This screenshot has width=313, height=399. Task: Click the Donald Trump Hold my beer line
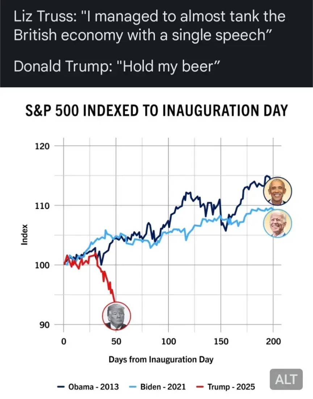point(117,66)
